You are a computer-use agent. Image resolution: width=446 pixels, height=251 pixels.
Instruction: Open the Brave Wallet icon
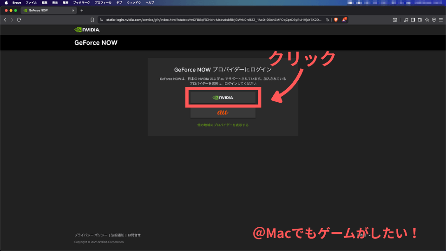tap(420, 20)
